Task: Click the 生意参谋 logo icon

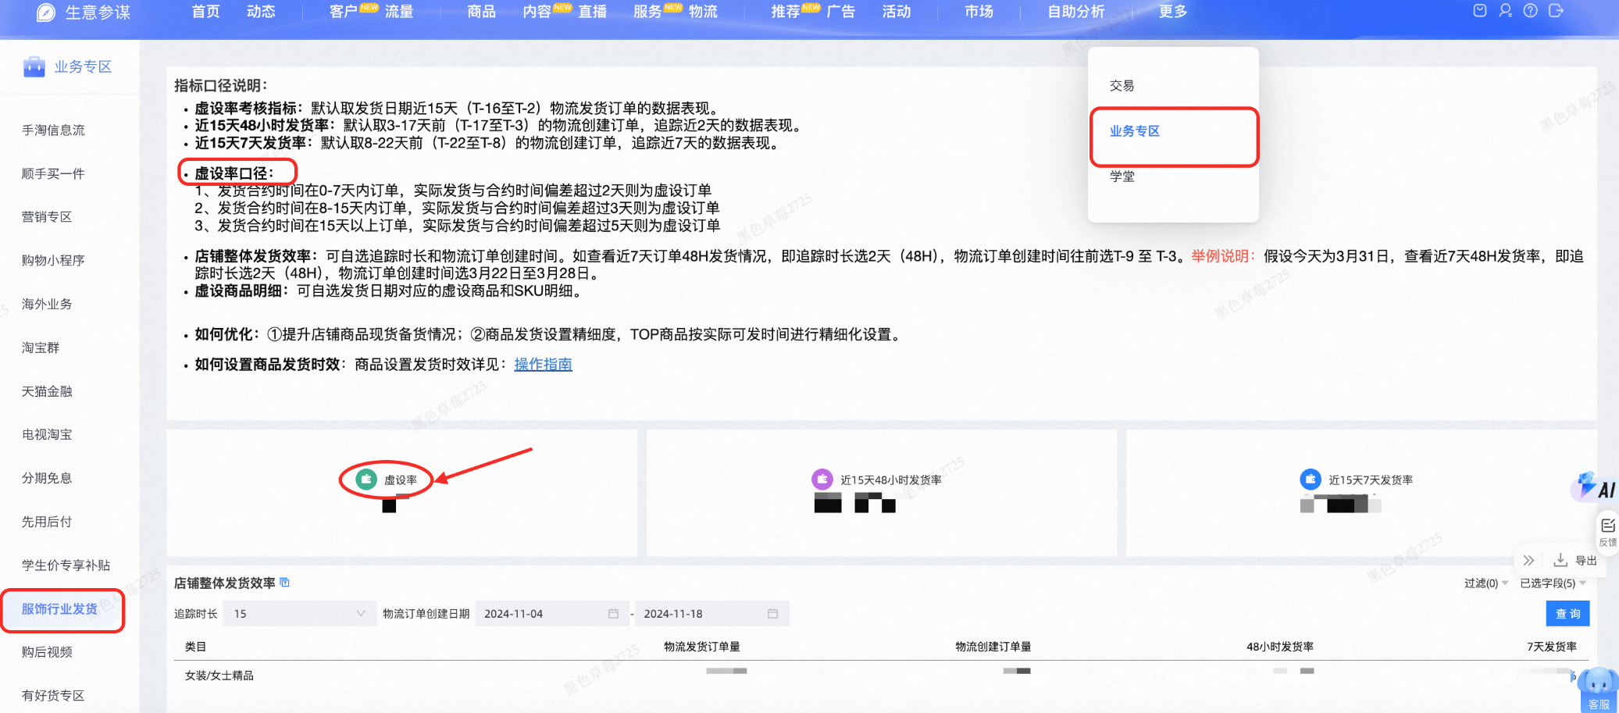Action: 46,12
